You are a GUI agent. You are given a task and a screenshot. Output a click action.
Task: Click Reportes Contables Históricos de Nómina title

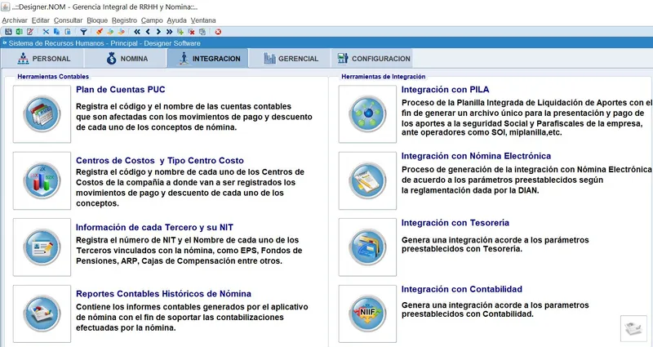164,294
